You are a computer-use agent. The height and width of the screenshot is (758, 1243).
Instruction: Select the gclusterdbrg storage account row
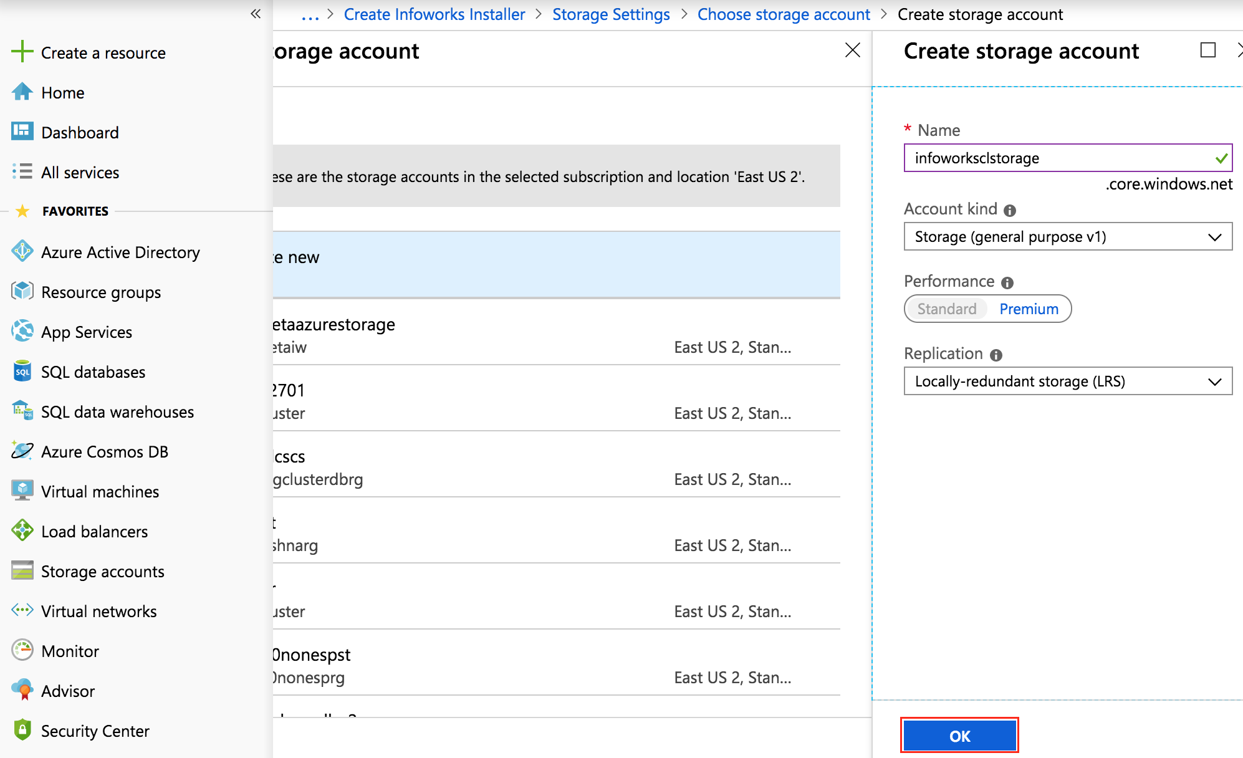(x=557, y=464)
